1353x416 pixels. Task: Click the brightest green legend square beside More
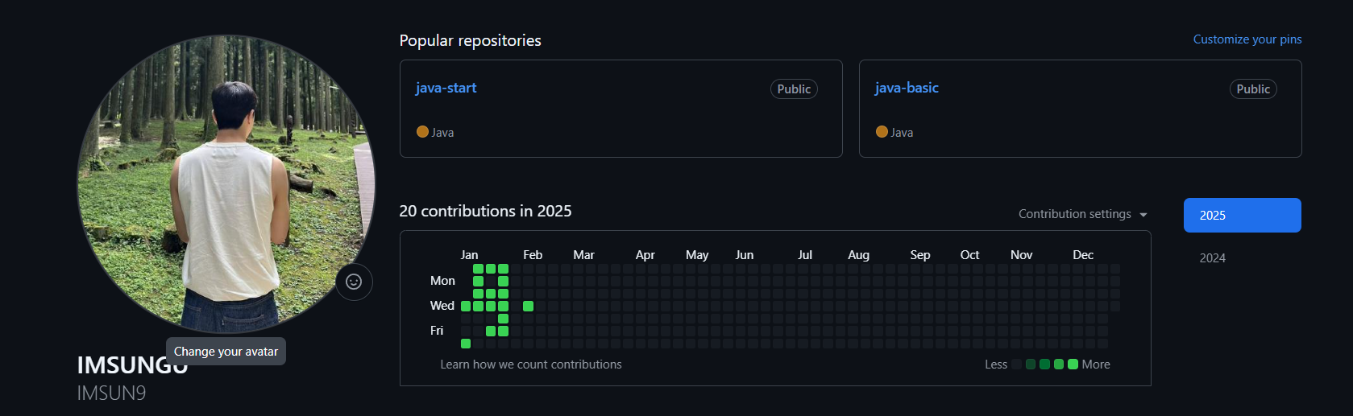point(1073,365)
